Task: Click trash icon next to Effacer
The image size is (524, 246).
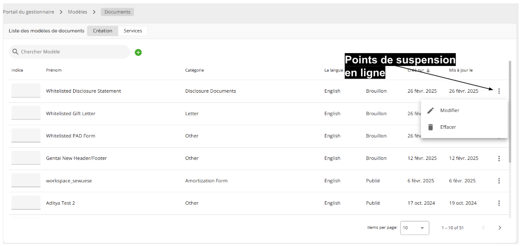Action: tap(431, 127)
